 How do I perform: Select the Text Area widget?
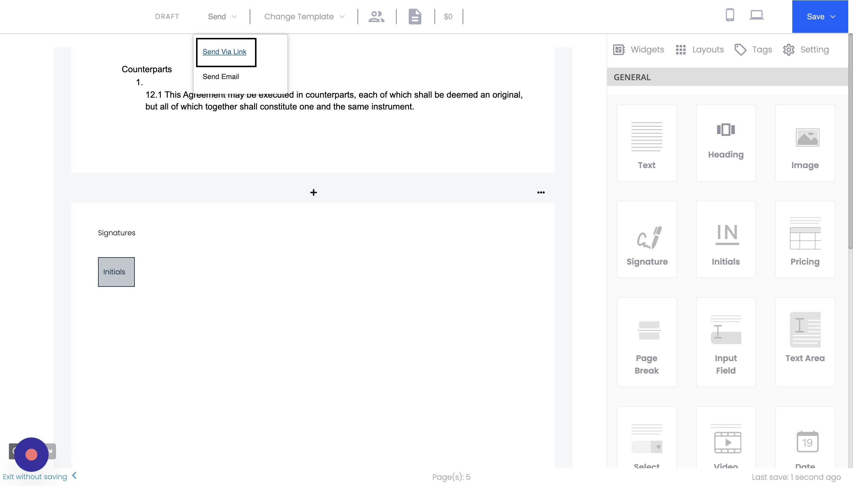pos(804,342)
